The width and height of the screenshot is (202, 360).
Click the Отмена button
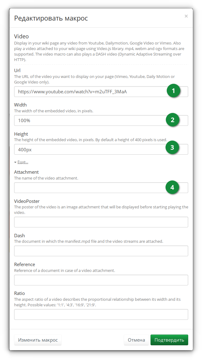click(136, 340)
